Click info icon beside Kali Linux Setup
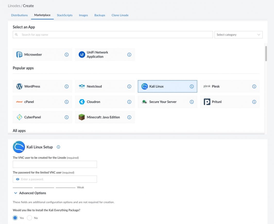Viewport: 274px width, 224px height. [x=58, y=147]
